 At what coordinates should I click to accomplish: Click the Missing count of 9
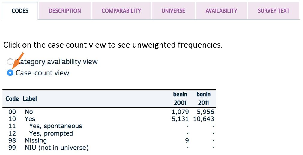(x=187, y=140)
